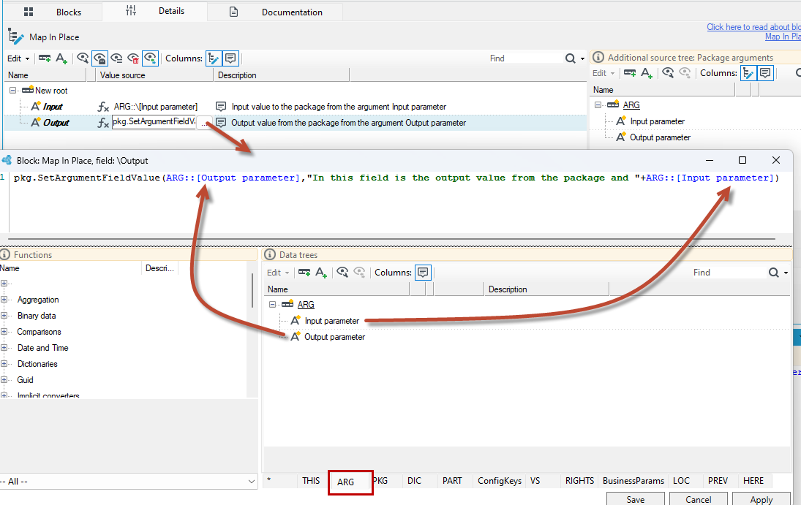Image resolution: width=801 pixels, height=505 pixels.
Task: Click the eye-with-magnifier icon in Package arguments toolbar
Action: 668,73
